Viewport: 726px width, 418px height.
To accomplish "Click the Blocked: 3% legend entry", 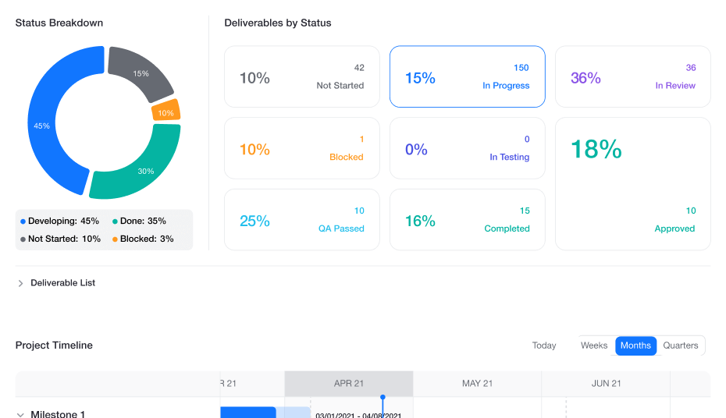I will (x=143, y=239).
